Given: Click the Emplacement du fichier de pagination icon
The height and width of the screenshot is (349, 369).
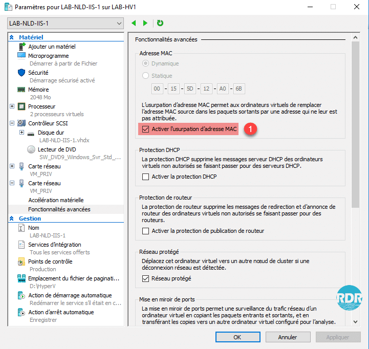Looking at the screenshot, I should [21, 278].
